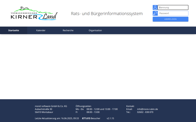Click the heading Rats- und Bürgerinformationssystem
Image resolution: width=196 pixels, height=122 pixels.
(107, 14)
